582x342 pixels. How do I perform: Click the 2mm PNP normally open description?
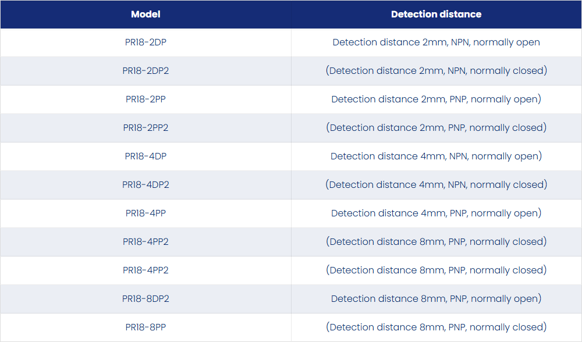(436, 99)
